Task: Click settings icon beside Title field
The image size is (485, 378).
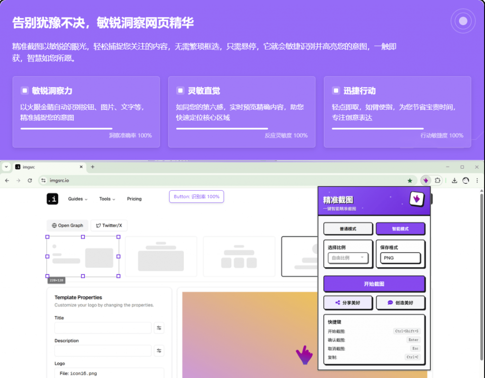Action: click(159, 328)
